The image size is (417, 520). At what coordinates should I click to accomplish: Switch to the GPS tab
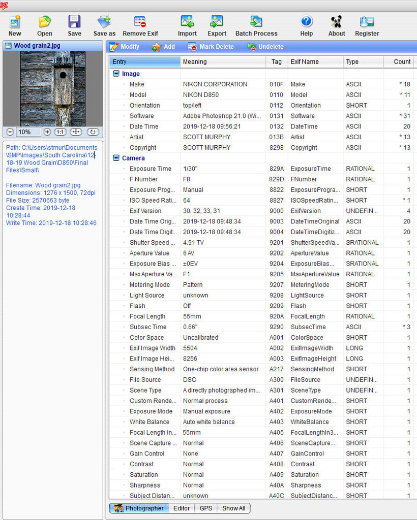[x=206, y=508]
